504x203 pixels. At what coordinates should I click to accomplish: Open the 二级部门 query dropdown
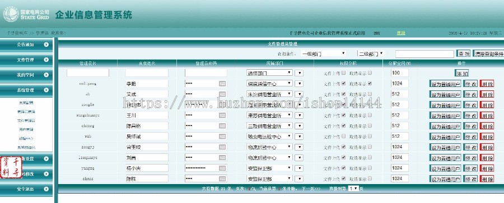click(371, 54)
